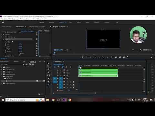The height and width of the screenshot is (116, 155).
Task: Click the free draw bezier mask pen for Crop
Action: pyautogui.click(x=12, y=42)
